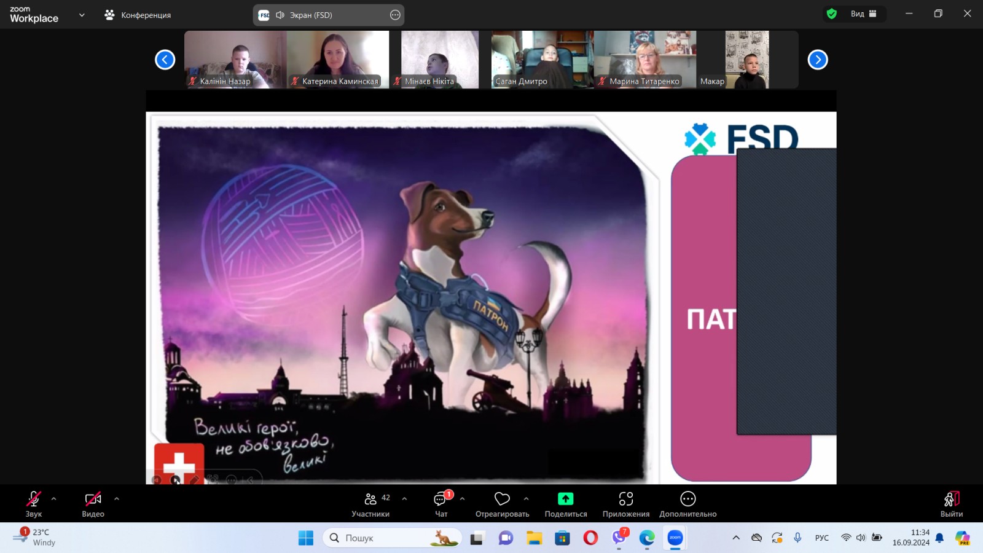The image size is (983, 553).
Task: Open video options arrow beside Видео
Action: point(117,499)
